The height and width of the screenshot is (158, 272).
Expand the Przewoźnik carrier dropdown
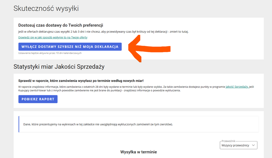[x=239, y=145]
